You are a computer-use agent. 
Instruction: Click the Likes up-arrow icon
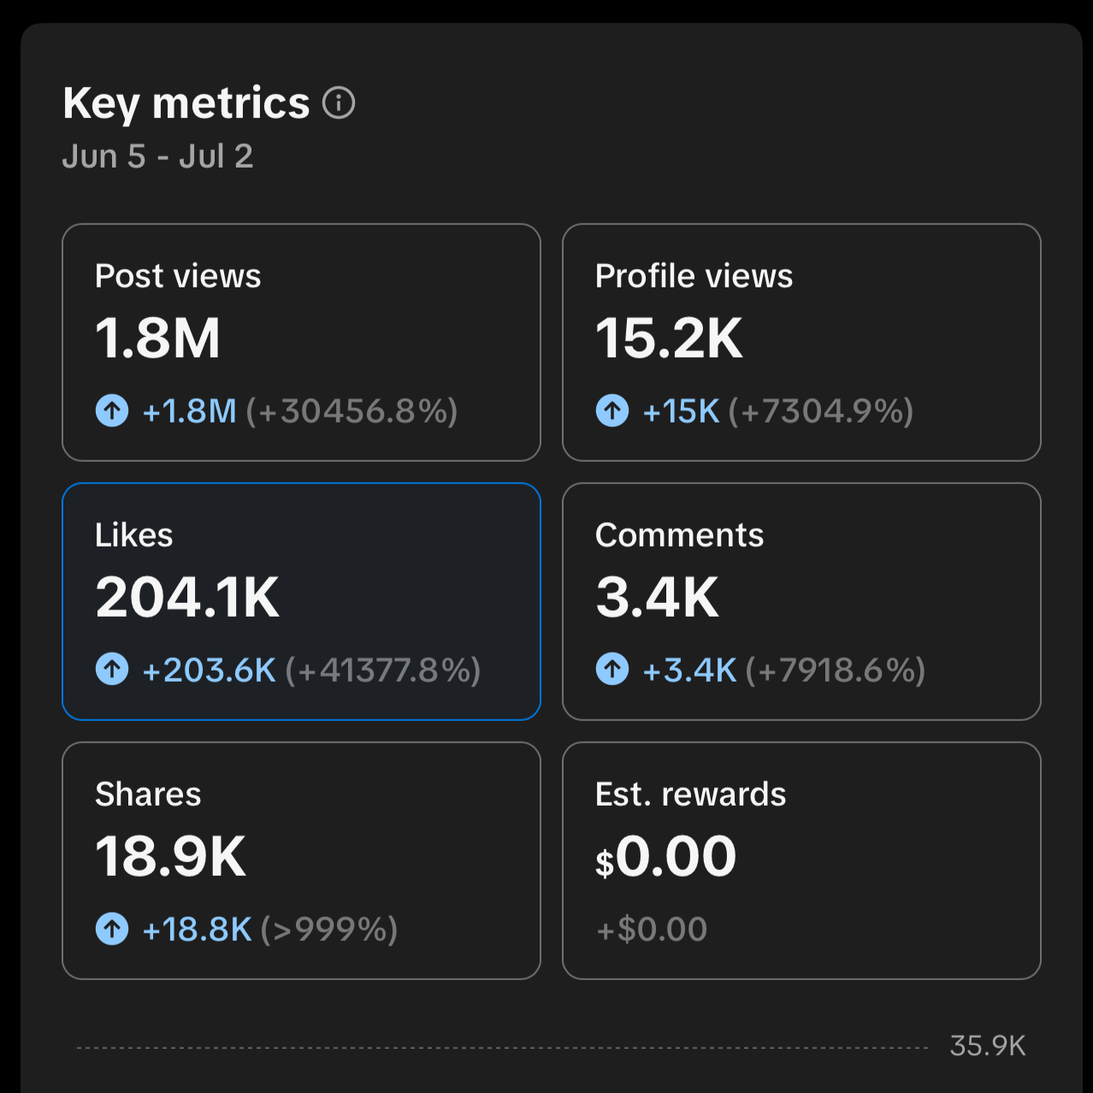pyautogui.click(x=112, y=670)
